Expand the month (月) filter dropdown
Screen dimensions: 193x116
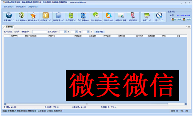77,32
